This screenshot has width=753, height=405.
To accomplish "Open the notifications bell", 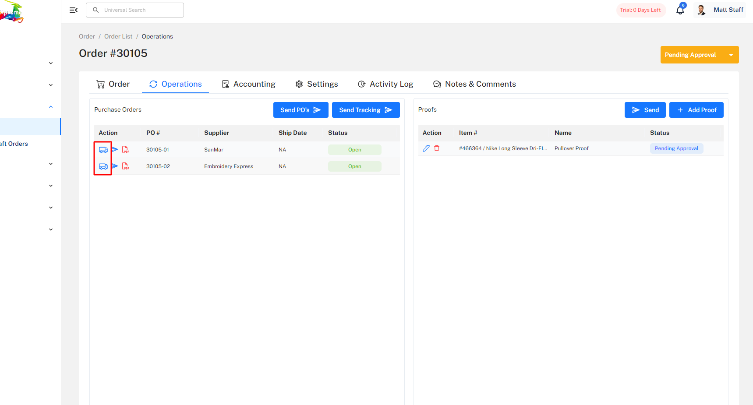I will pyautogui.click(x=680, y=10).
